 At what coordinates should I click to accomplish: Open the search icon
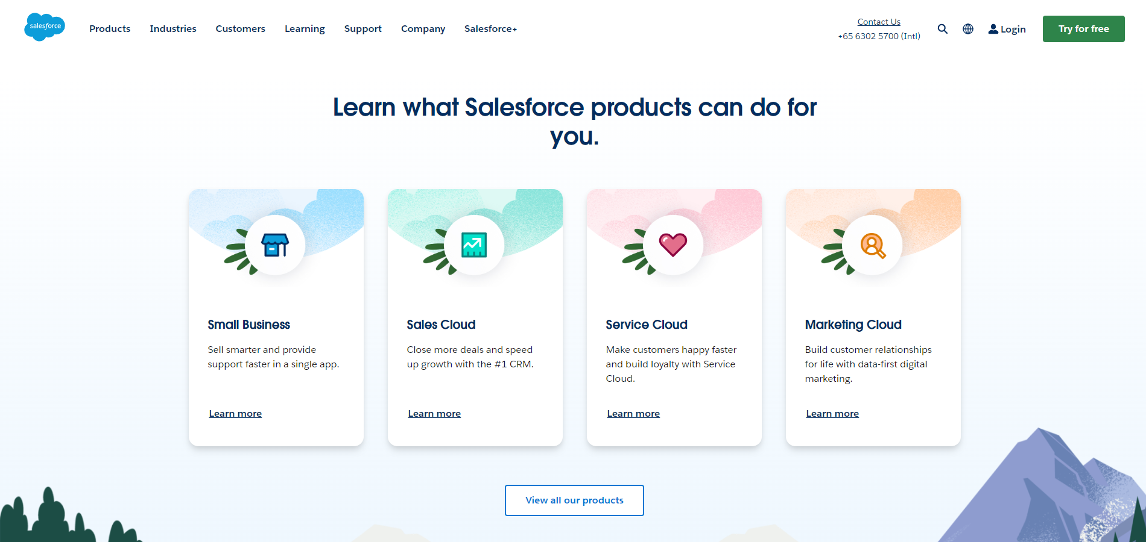[x=942, y=29]
